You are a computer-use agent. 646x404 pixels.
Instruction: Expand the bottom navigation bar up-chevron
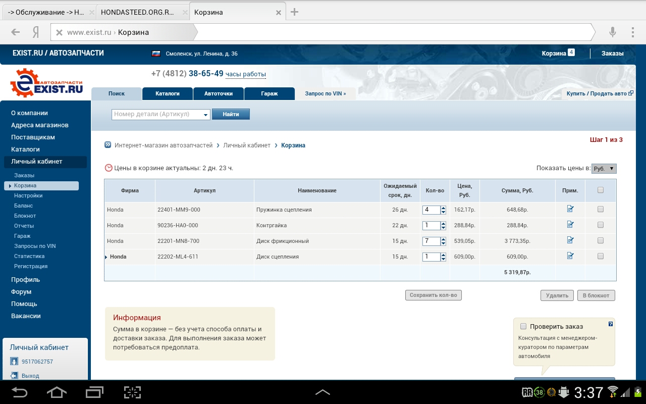pyautogui.click(x=322, y=392)
